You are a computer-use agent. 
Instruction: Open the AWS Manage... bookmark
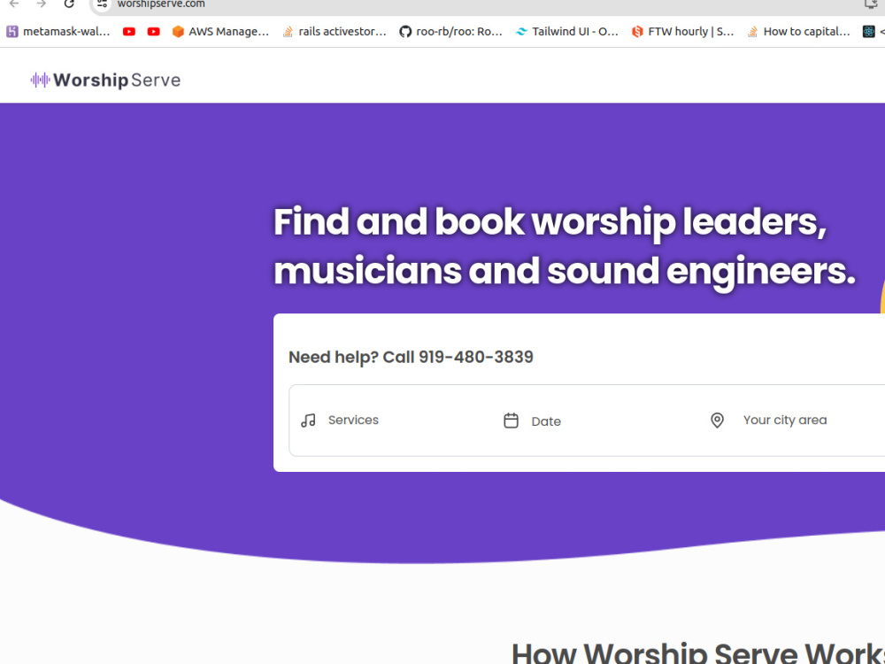(220, 32)
